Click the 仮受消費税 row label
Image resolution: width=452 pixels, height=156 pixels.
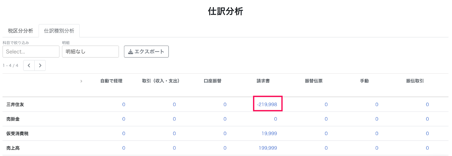18,133
